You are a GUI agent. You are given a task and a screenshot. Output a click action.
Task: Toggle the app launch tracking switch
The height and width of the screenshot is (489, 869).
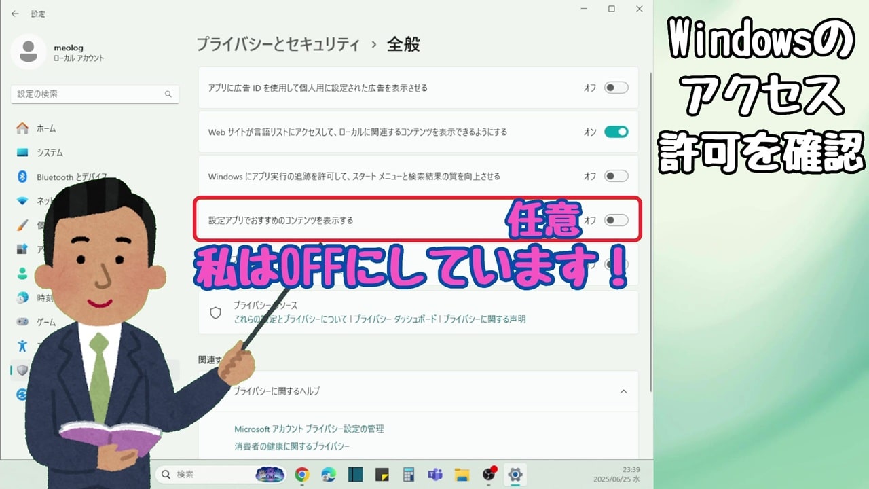tap(616, 176)
